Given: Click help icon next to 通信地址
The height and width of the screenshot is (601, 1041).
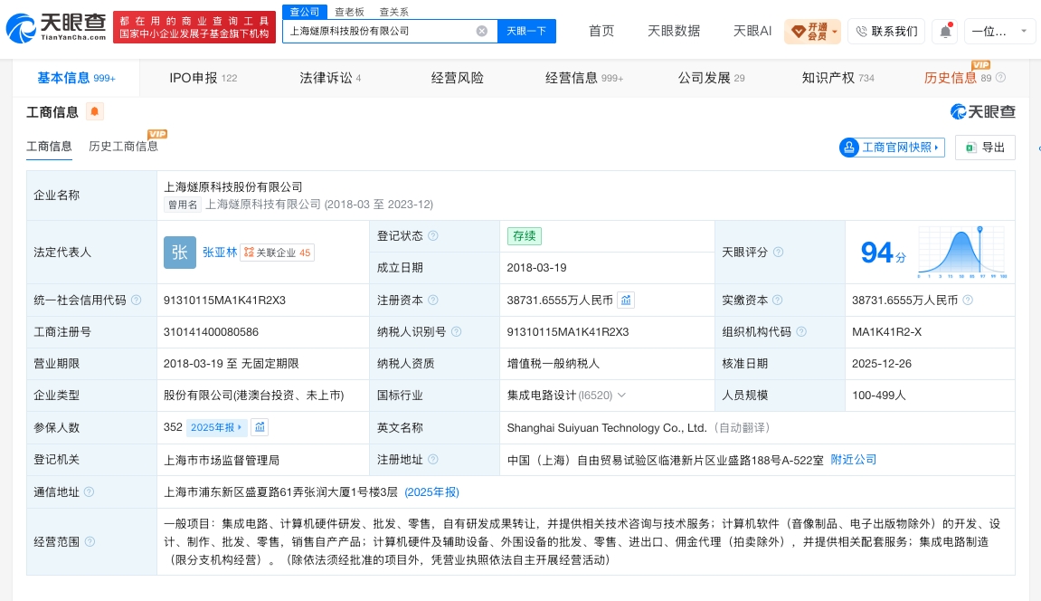Looking at the screenshot, I should (89, 492).
